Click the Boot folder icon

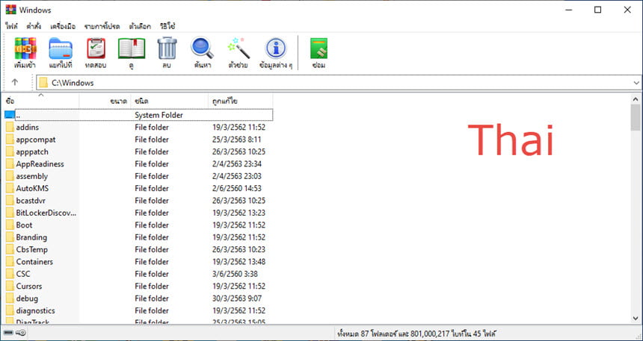click(x=10, y=225)
